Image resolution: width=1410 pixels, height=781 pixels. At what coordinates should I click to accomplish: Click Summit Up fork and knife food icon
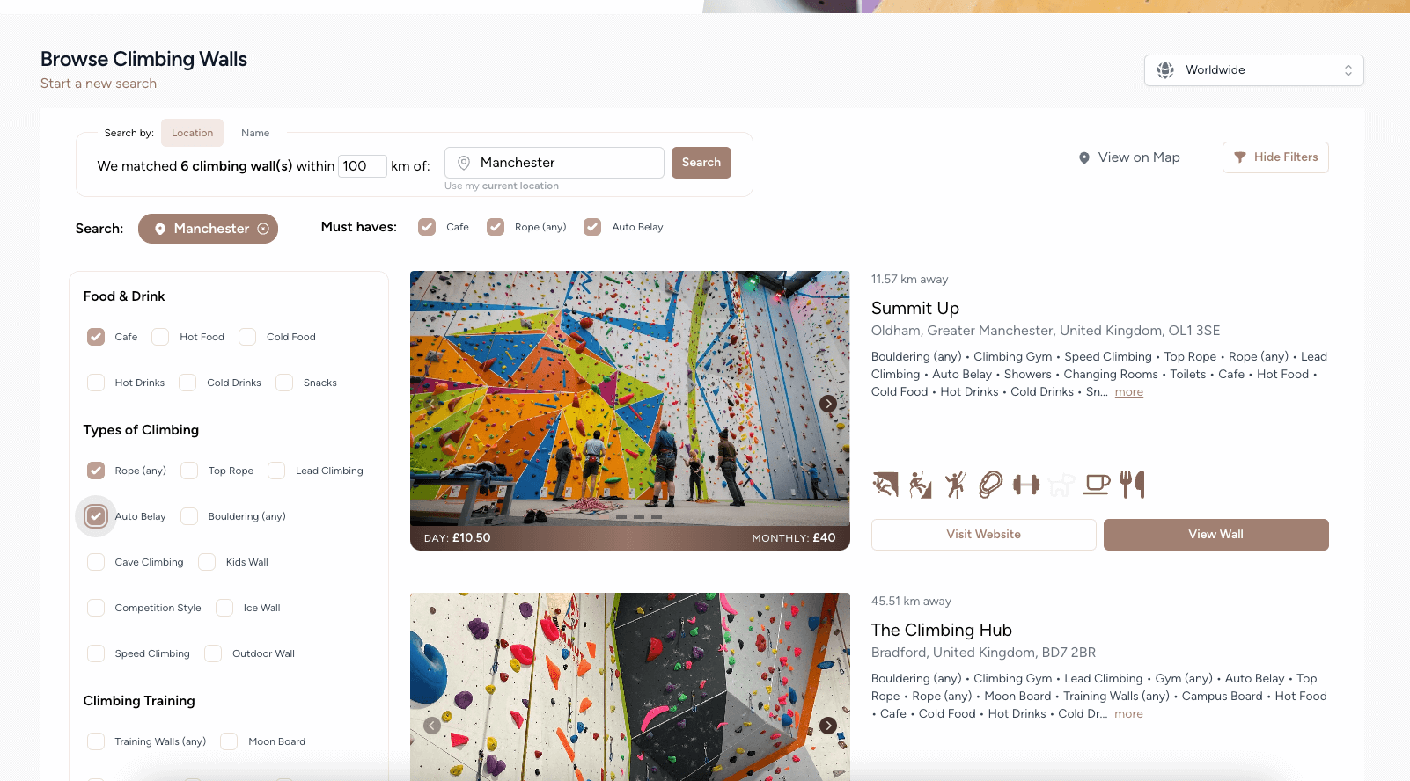(1132, 484)
